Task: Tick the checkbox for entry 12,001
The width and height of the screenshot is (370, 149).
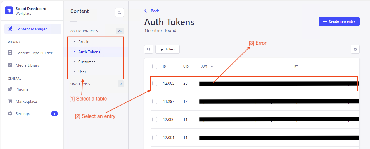Action: click(x=155, y=138)
